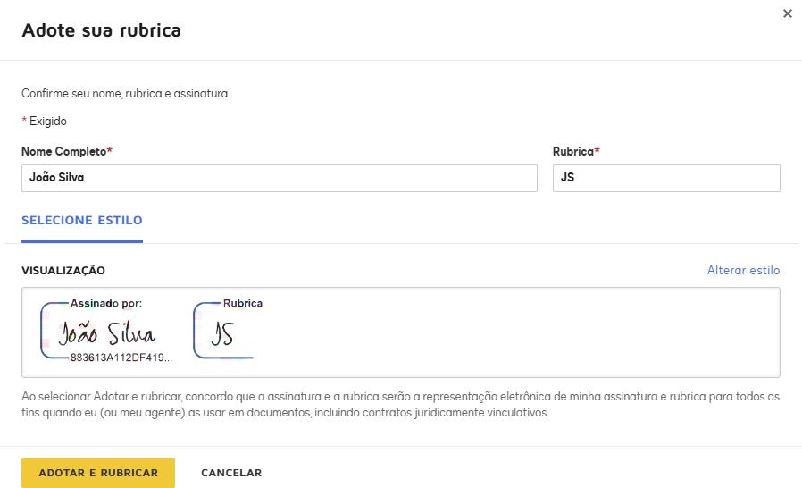Click the Confirme seu nome instruction text

point(126,94)
